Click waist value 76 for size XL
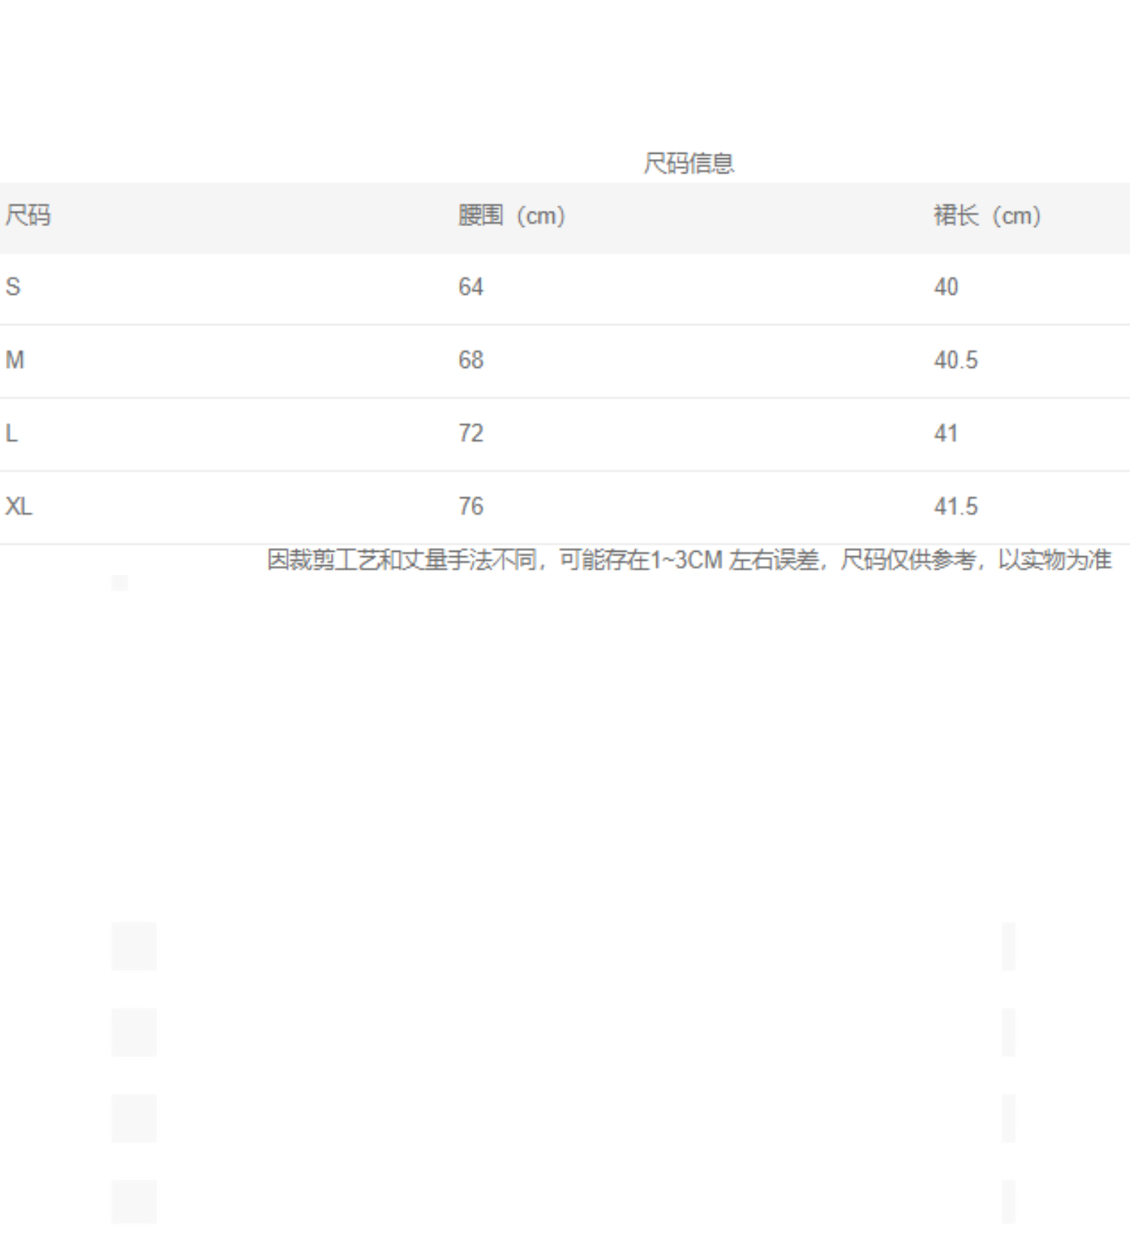This screenshot has height=1239, width=1130. tap(471, 506)
